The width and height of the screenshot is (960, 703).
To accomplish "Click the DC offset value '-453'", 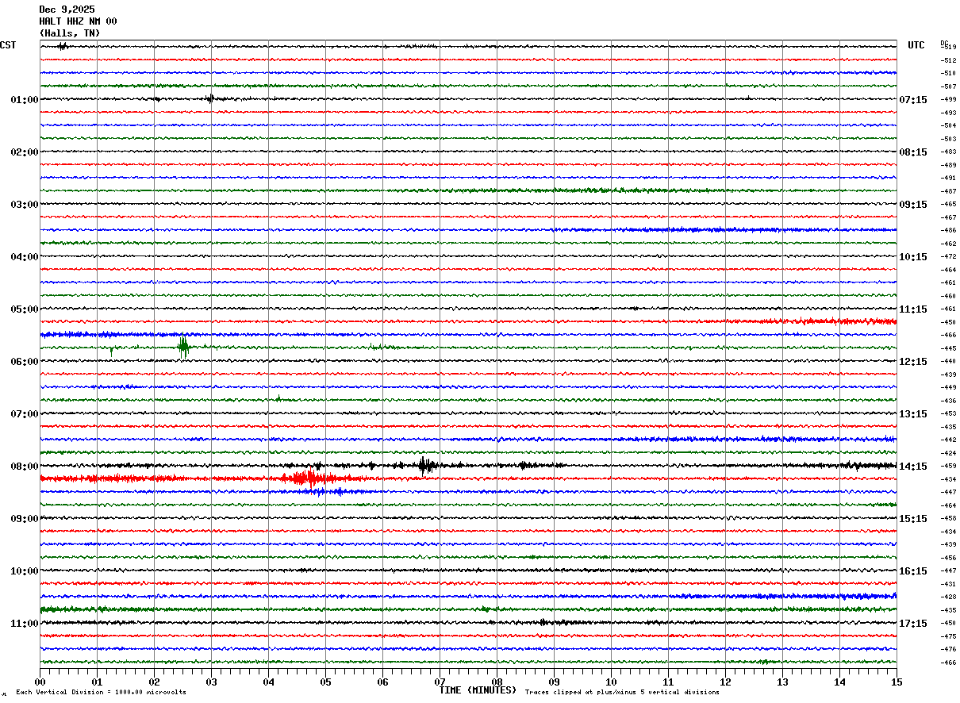I will [948, 413].
